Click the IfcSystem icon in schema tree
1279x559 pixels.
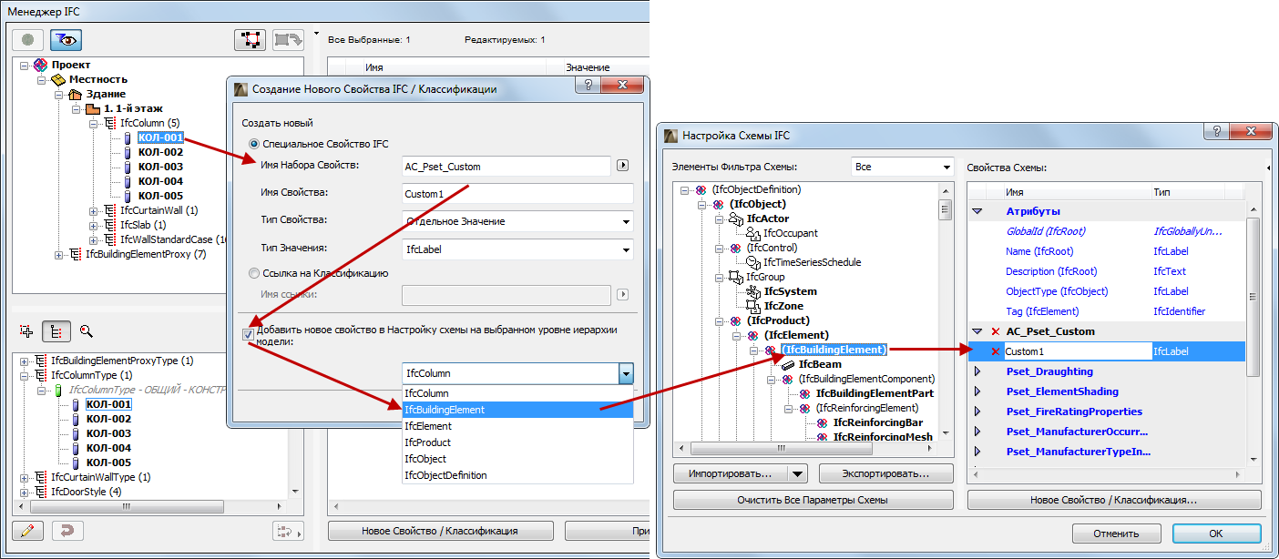(753, 291)
